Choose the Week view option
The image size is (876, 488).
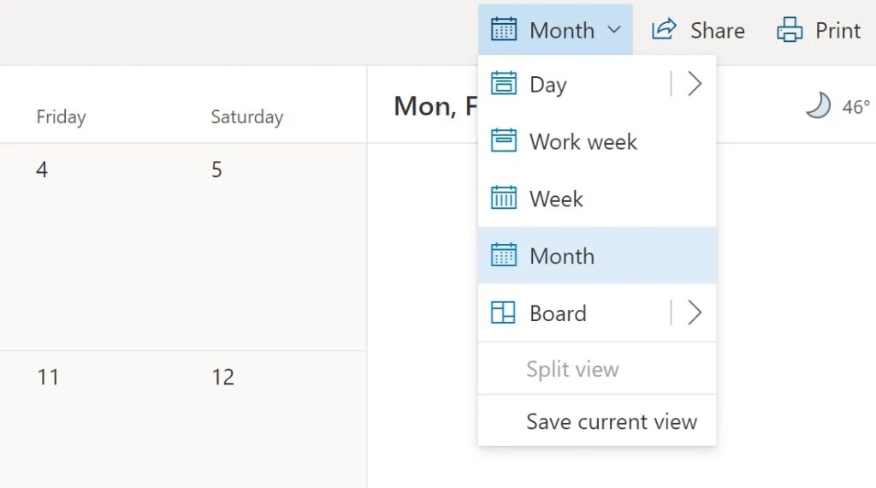[x=556, y=199]
